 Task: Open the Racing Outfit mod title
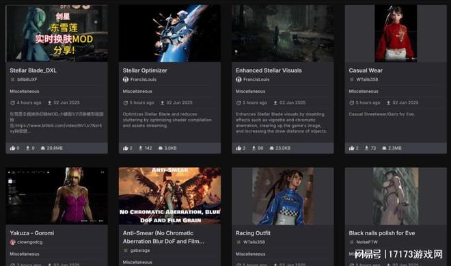click(x=253, y=233)
